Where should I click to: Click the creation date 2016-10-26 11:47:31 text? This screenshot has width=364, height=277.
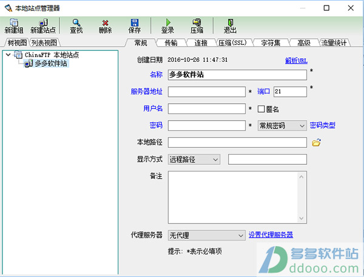click(198, 60)
